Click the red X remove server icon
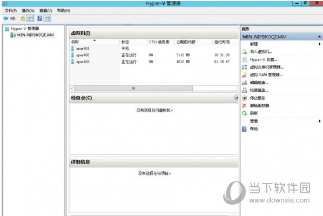 point(245,106)
